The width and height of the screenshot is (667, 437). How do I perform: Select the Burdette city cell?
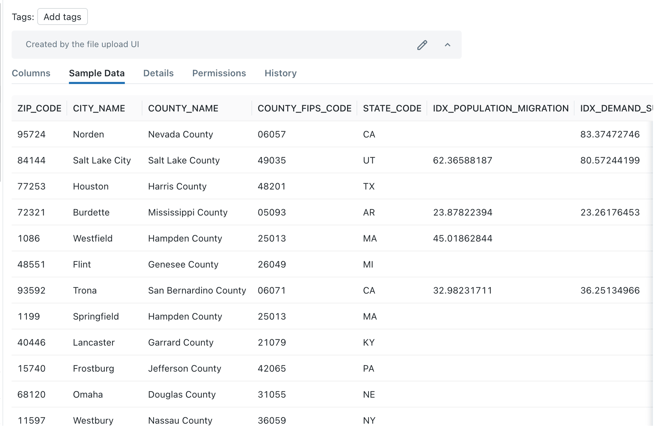click(91, 212)
